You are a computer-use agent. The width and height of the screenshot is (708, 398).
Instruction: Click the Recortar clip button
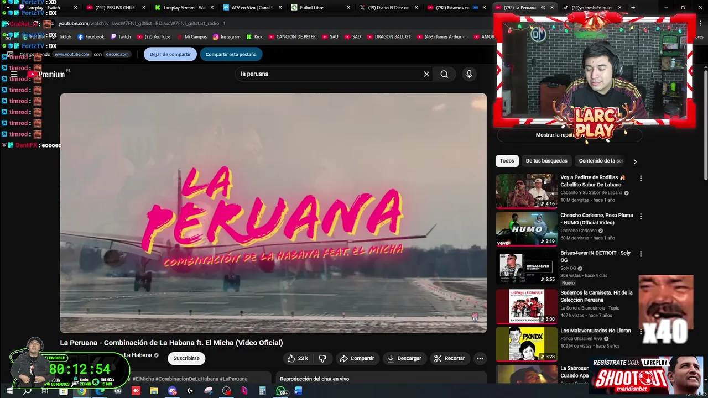coord(449,358)
